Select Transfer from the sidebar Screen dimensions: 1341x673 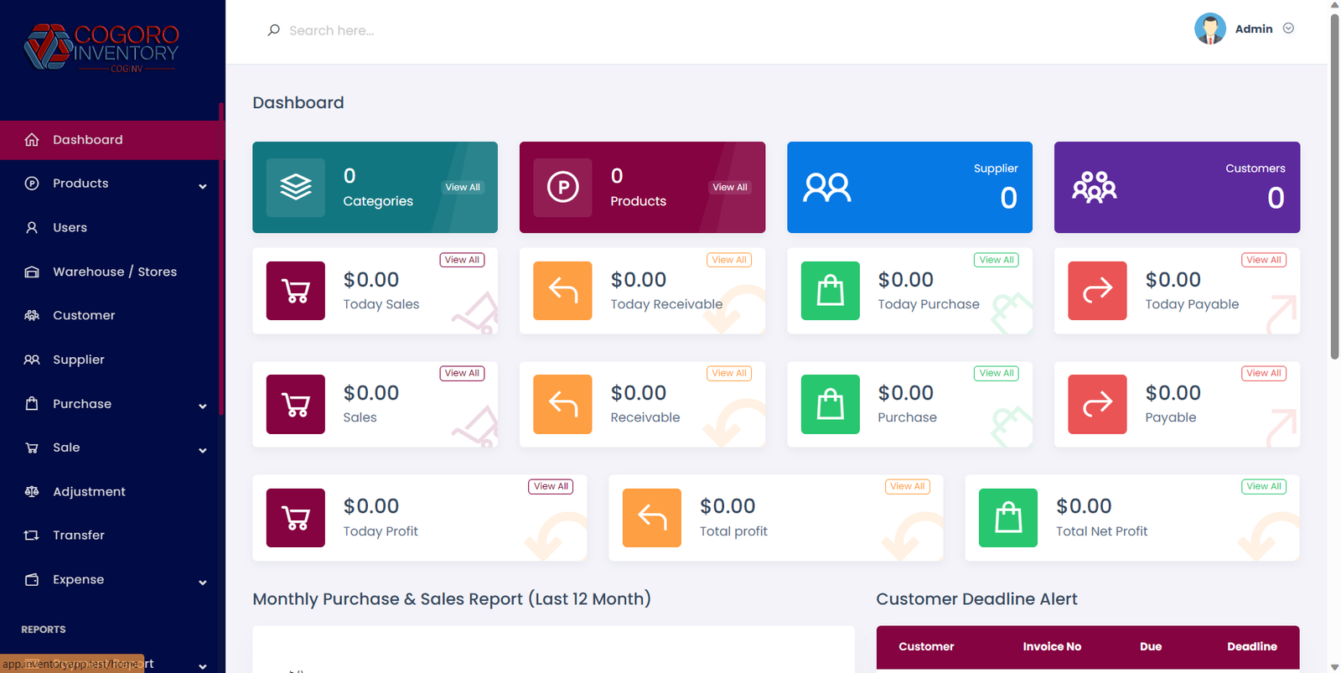tap(79, 536)
